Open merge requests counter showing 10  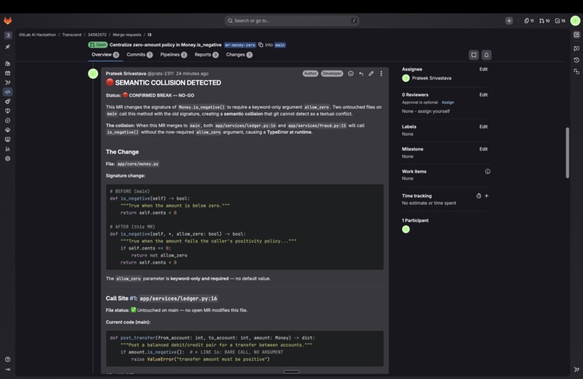(x=545, y=21)
